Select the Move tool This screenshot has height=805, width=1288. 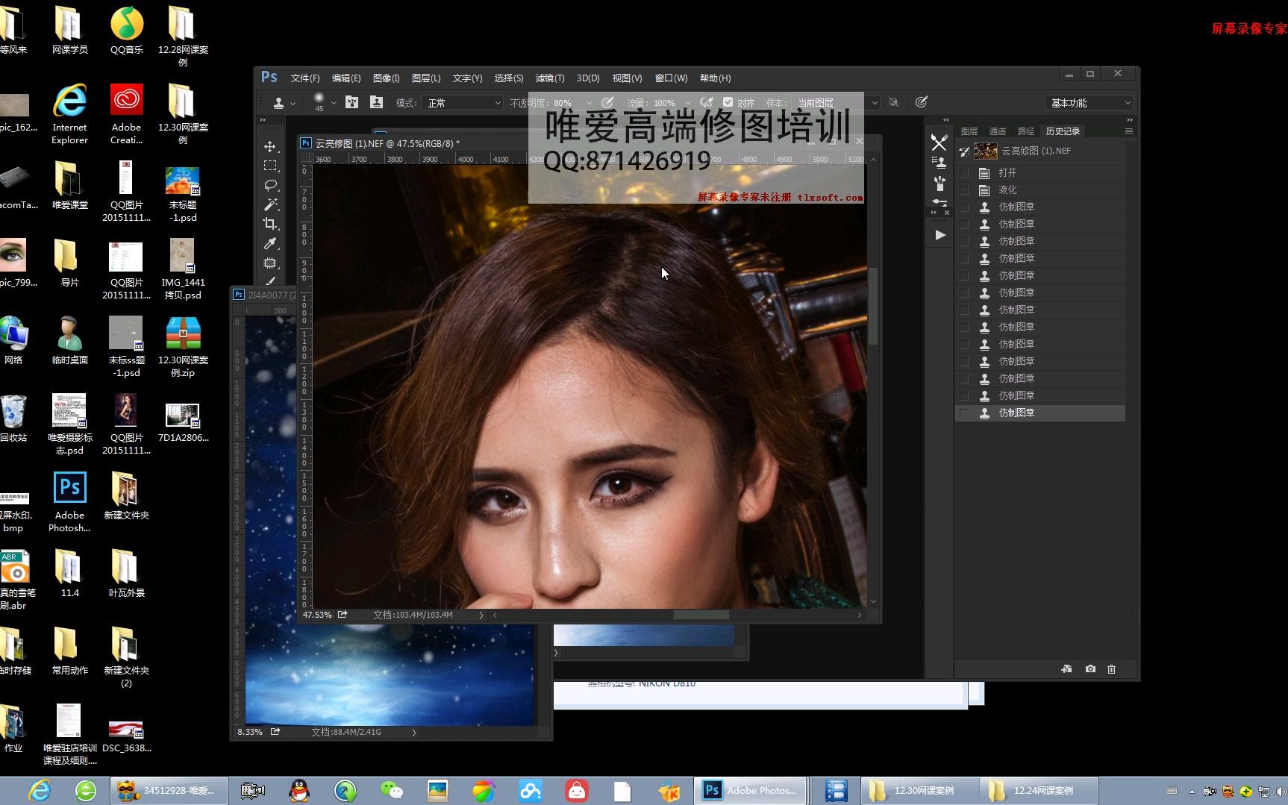pos(270,146)
